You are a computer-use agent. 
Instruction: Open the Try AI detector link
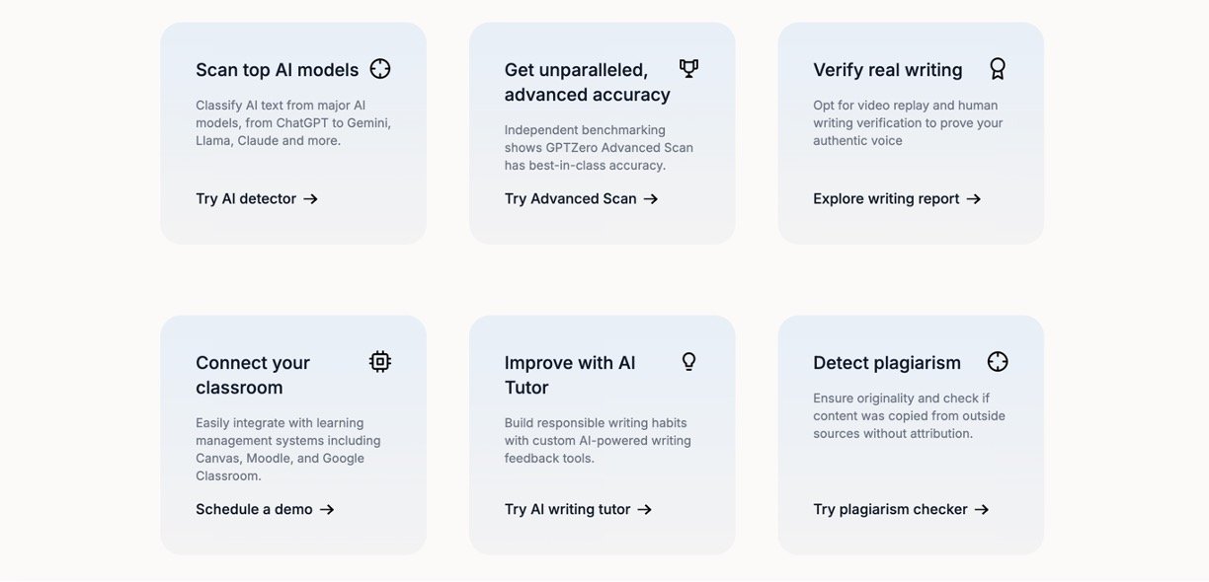[257, 199]
